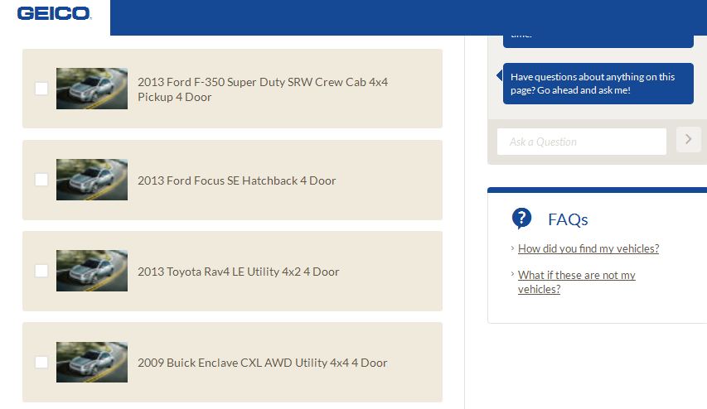Click the 2013 Toyota Rav4 LE Utility label

click(x=238, y=272)
